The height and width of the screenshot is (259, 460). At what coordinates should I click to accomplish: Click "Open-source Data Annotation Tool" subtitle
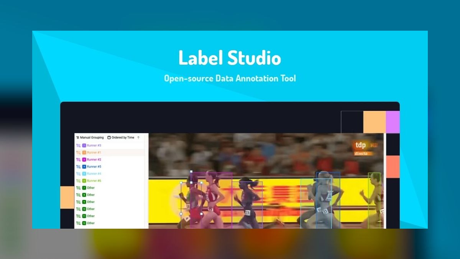[x=230, y=78]
